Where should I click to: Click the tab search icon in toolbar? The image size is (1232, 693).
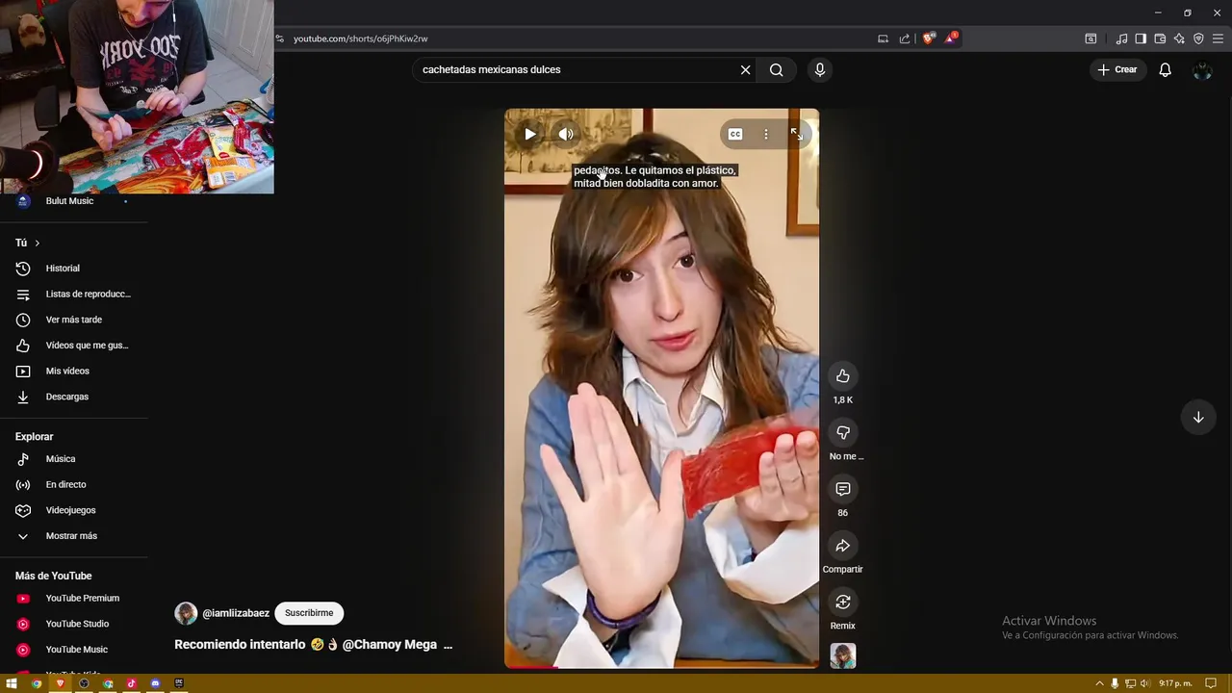[1091, 38]
